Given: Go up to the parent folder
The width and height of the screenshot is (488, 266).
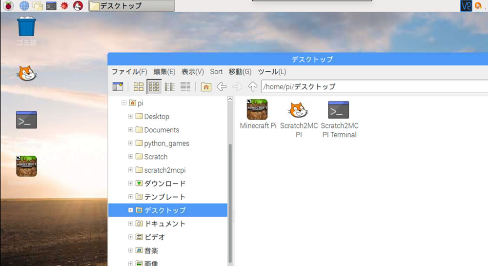Looking at the screenshot, I should (x=253, y=86).
